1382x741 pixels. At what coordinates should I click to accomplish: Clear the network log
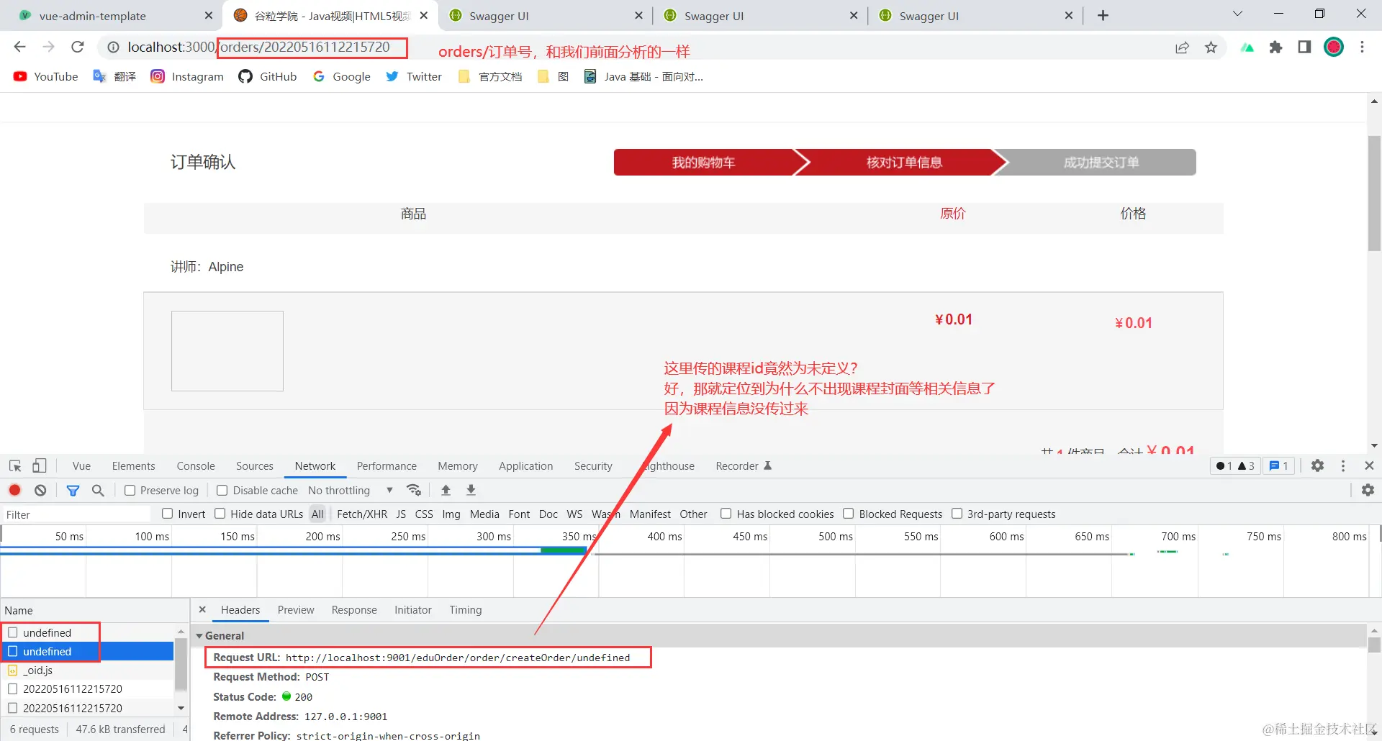[x=40, y=490]
